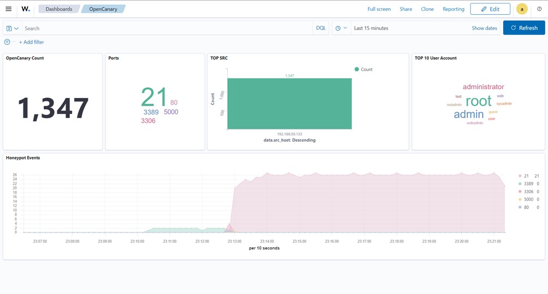Toggle Count legend in TOP SRC chart
Viewport: 548px width, 294px height.
point(364,69)
